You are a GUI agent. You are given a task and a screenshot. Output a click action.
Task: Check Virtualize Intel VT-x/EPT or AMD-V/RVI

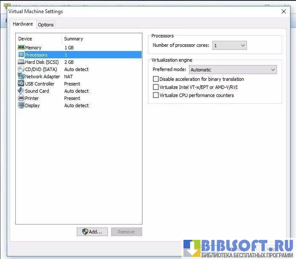coord(156,87)
